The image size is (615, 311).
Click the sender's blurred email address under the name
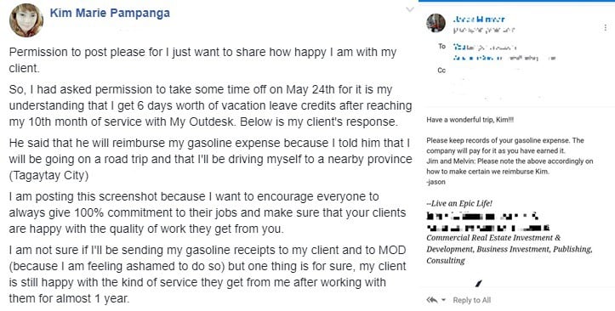click(484, 30)
